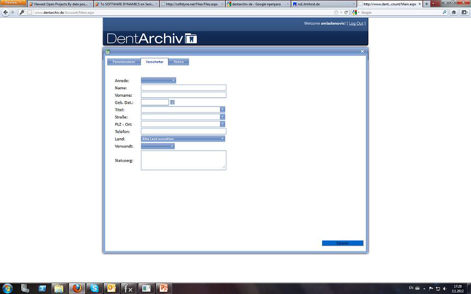Open Outlook from the taskbar
471x294 pixels.
click(112, 289)
